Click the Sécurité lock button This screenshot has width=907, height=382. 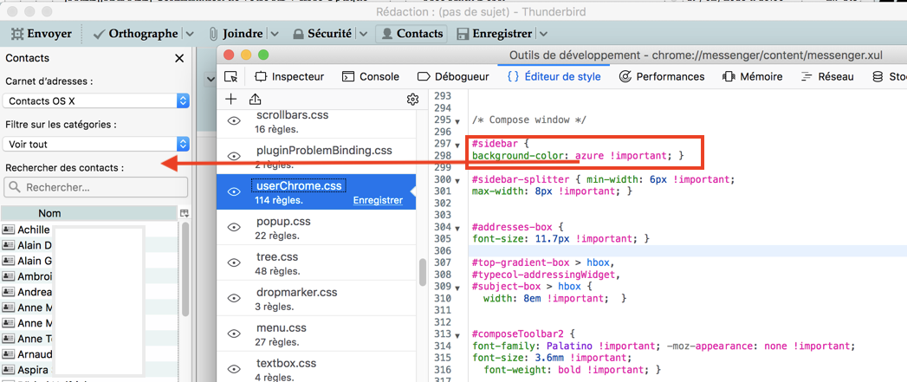pyautogui.click(x=322, y=34)
